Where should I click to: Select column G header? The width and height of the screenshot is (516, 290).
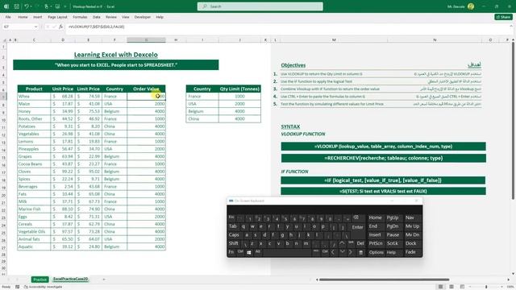point(146,39)
